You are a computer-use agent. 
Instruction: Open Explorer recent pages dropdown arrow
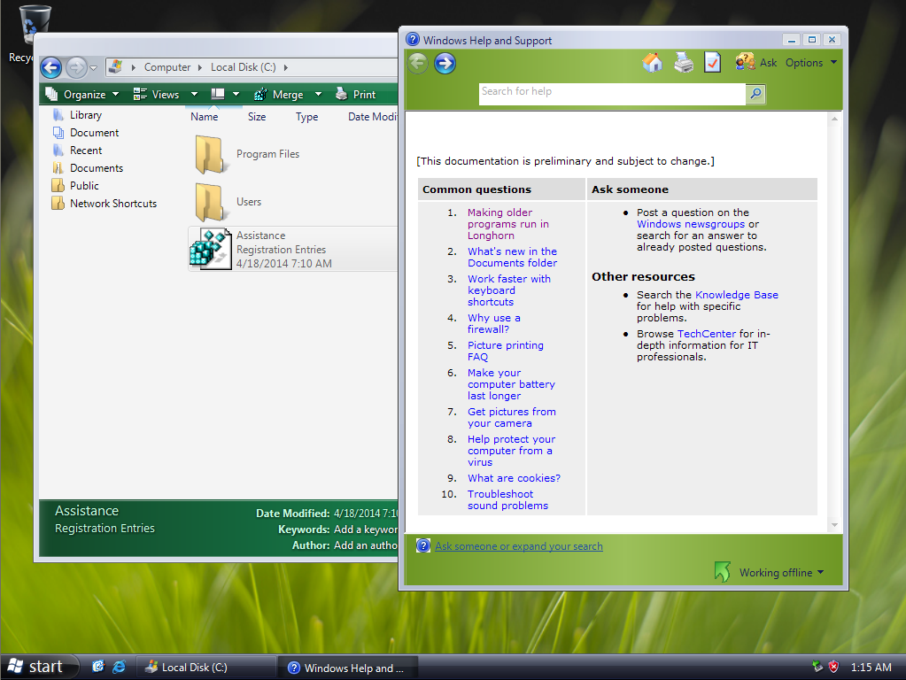94,68
